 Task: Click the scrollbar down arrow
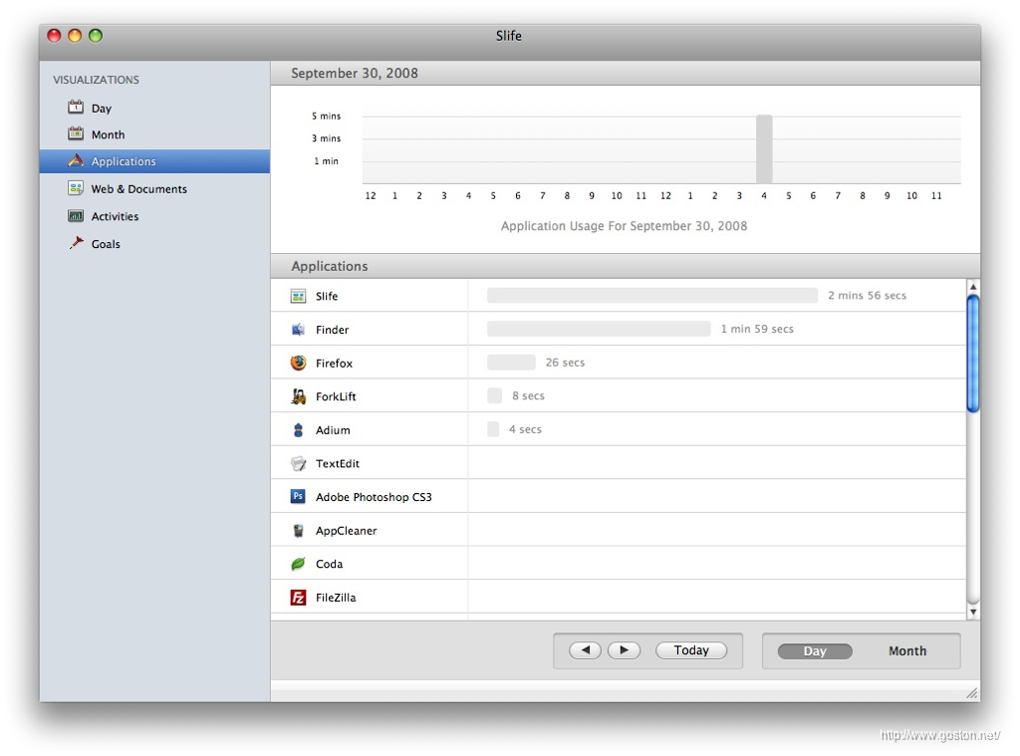pyautogui.click(x=972, y=612)
